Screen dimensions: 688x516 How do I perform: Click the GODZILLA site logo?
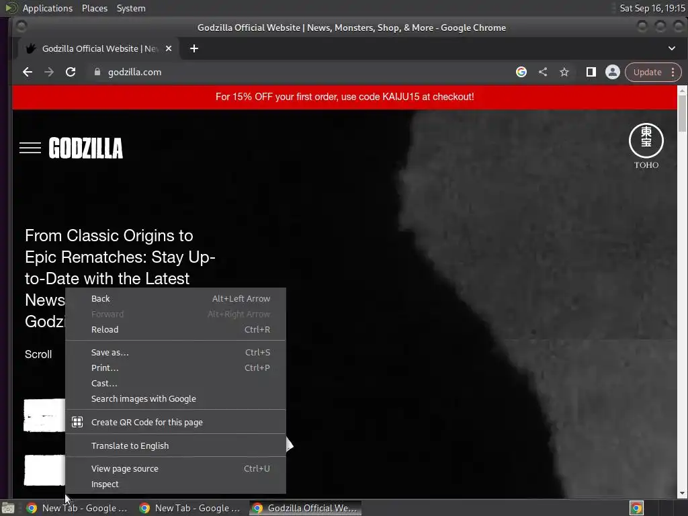(86, 148)
